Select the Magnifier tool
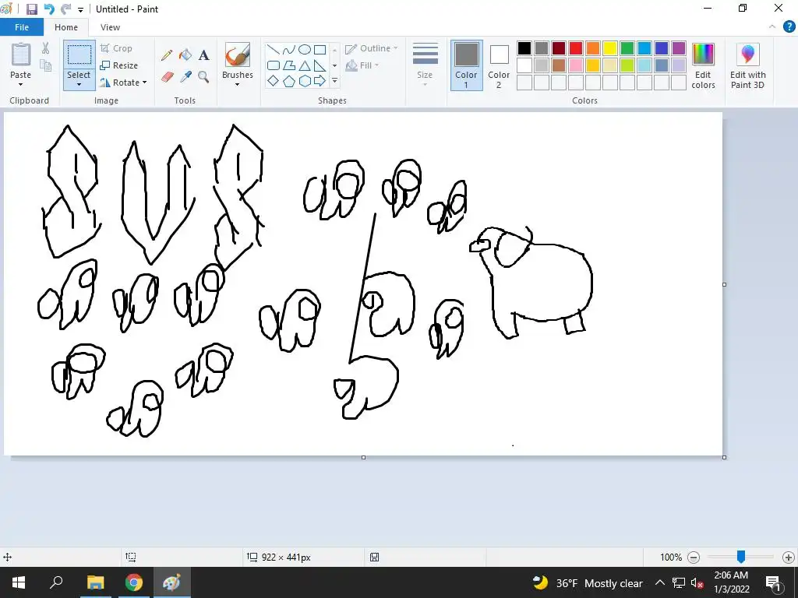The height and width of the screenshot is (598, 798). [x=203, y=77]
